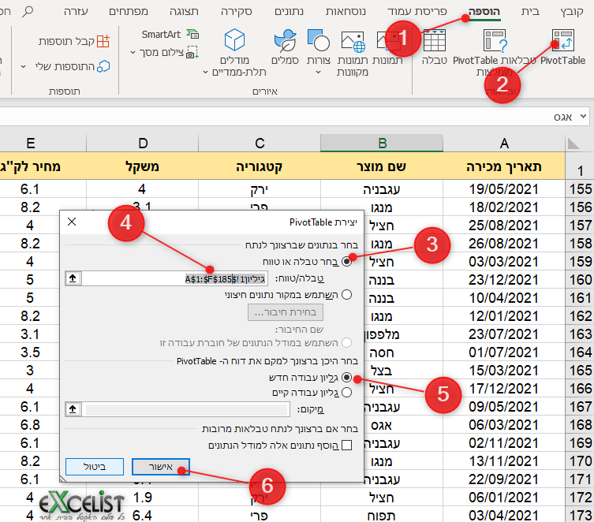Select 'existing worksheet' radio option

click(x=346, y=393)
